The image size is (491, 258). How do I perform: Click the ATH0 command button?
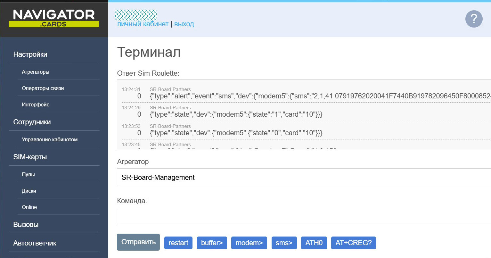[x=314, y=243]
